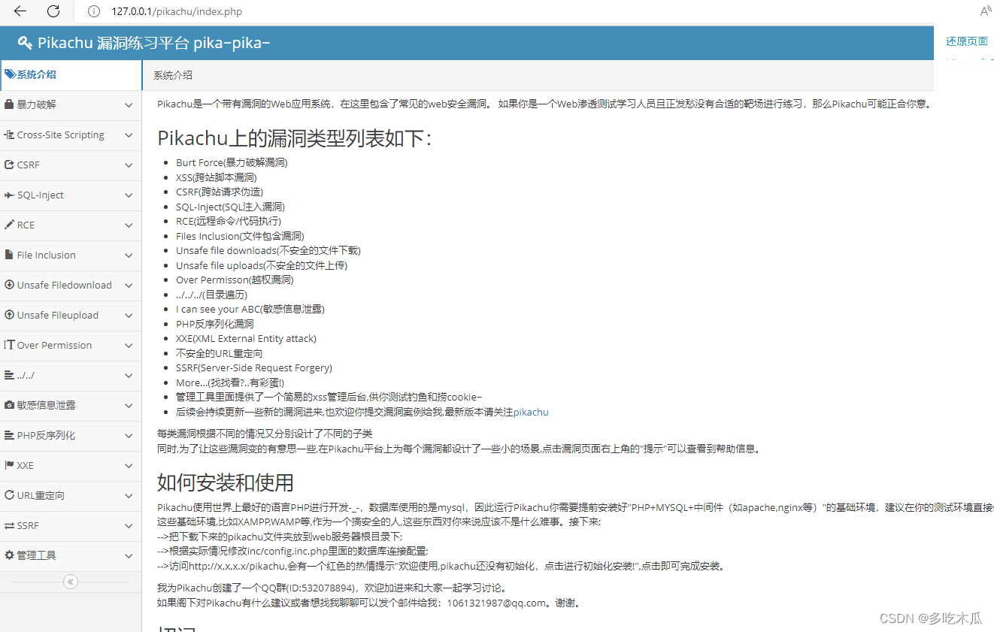
Task: Open the SSRF menu entry in the sidebar
Action: pos(28,525)
